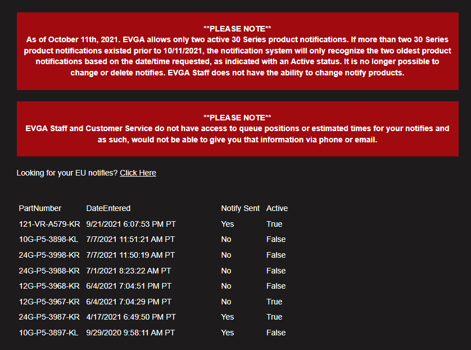
Task: Click part number 24G-P5-3998-KR
Action: [49, 255]
